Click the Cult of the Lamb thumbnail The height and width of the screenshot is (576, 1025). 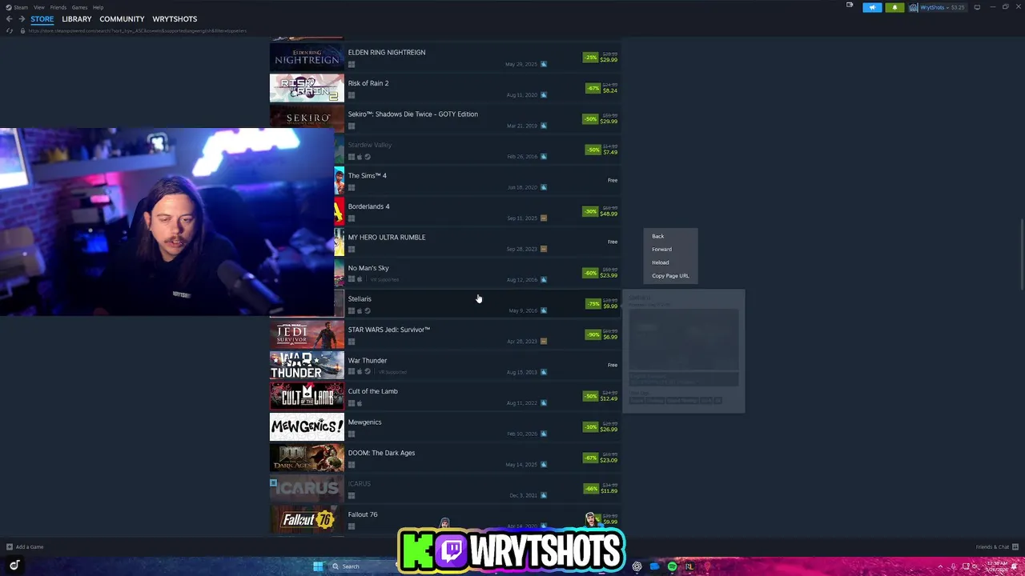[x=307, y=396]
